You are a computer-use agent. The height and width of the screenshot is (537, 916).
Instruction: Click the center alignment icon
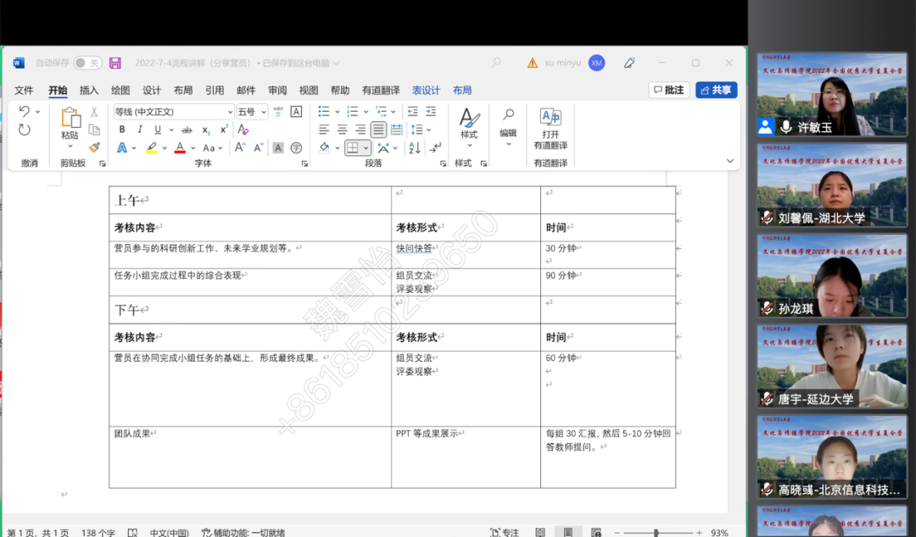click(343, 130)
